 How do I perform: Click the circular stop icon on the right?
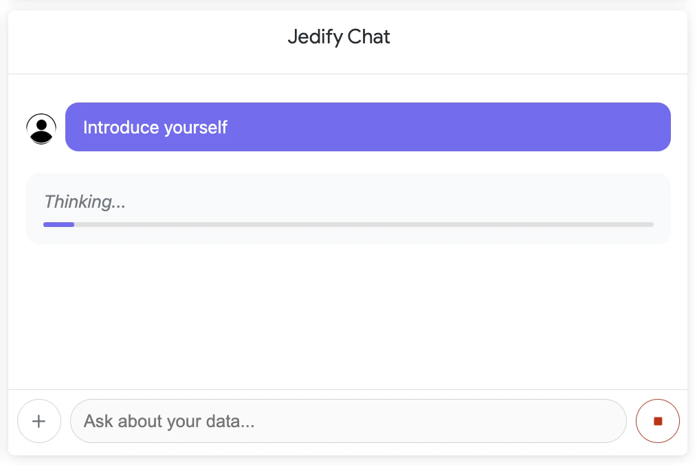[657, 420]
